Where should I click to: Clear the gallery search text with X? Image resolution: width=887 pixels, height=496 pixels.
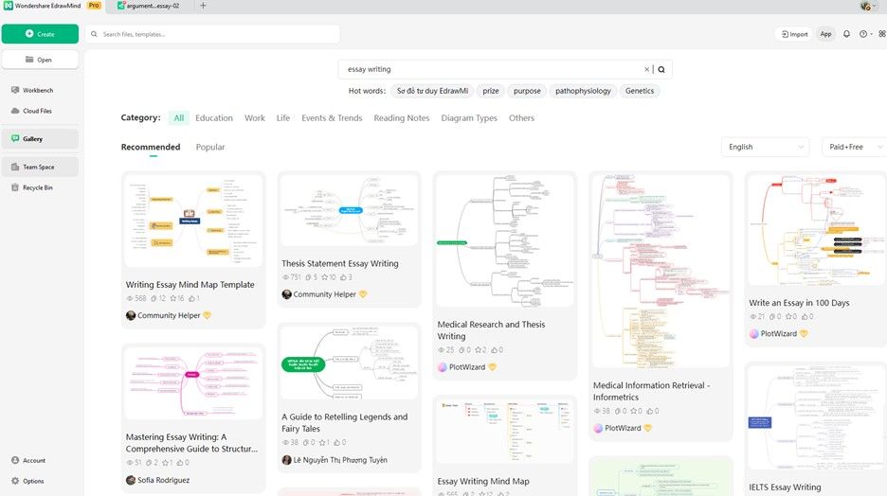646,69
